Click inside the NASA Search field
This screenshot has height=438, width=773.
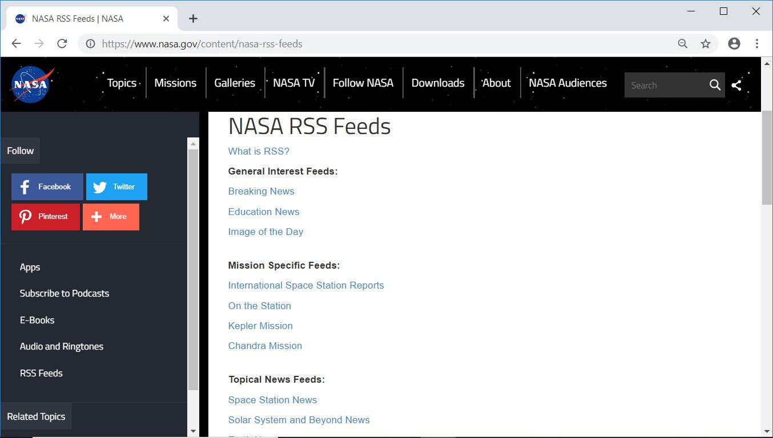pyautogui.click(x=665, y=86)
